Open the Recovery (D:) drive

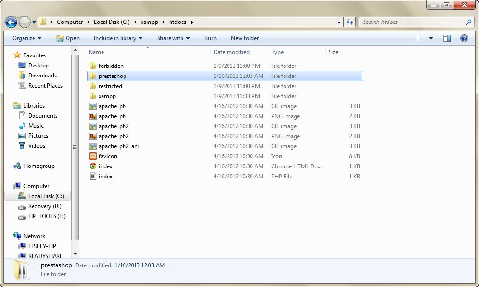click(45, 206)
